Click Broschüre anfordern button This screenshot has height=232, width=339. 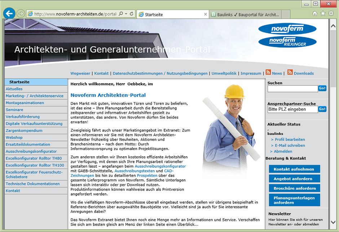[x=295, y=188]
